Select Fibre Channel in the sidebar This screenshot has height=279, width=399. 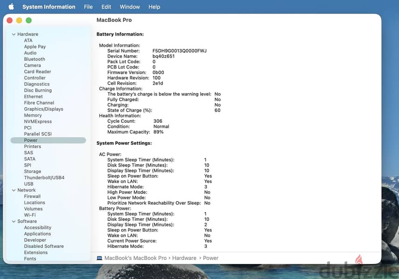tap(39, 103)
